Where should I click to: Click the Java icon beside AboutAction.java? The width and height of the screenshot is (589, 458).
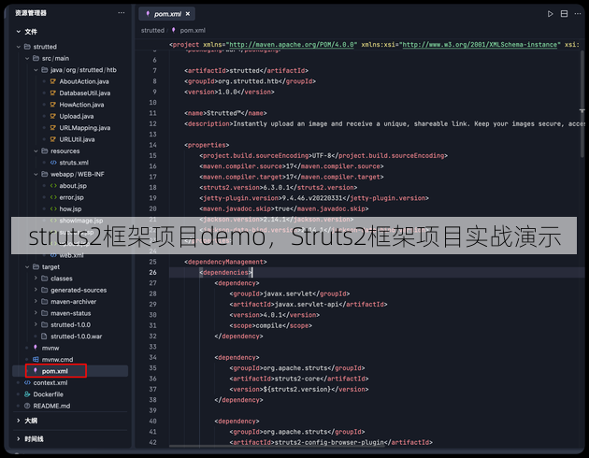click(53, 81)
